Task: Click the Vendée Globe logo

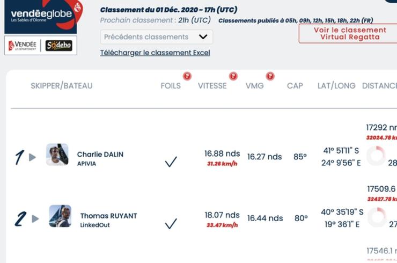Action: 43,16
